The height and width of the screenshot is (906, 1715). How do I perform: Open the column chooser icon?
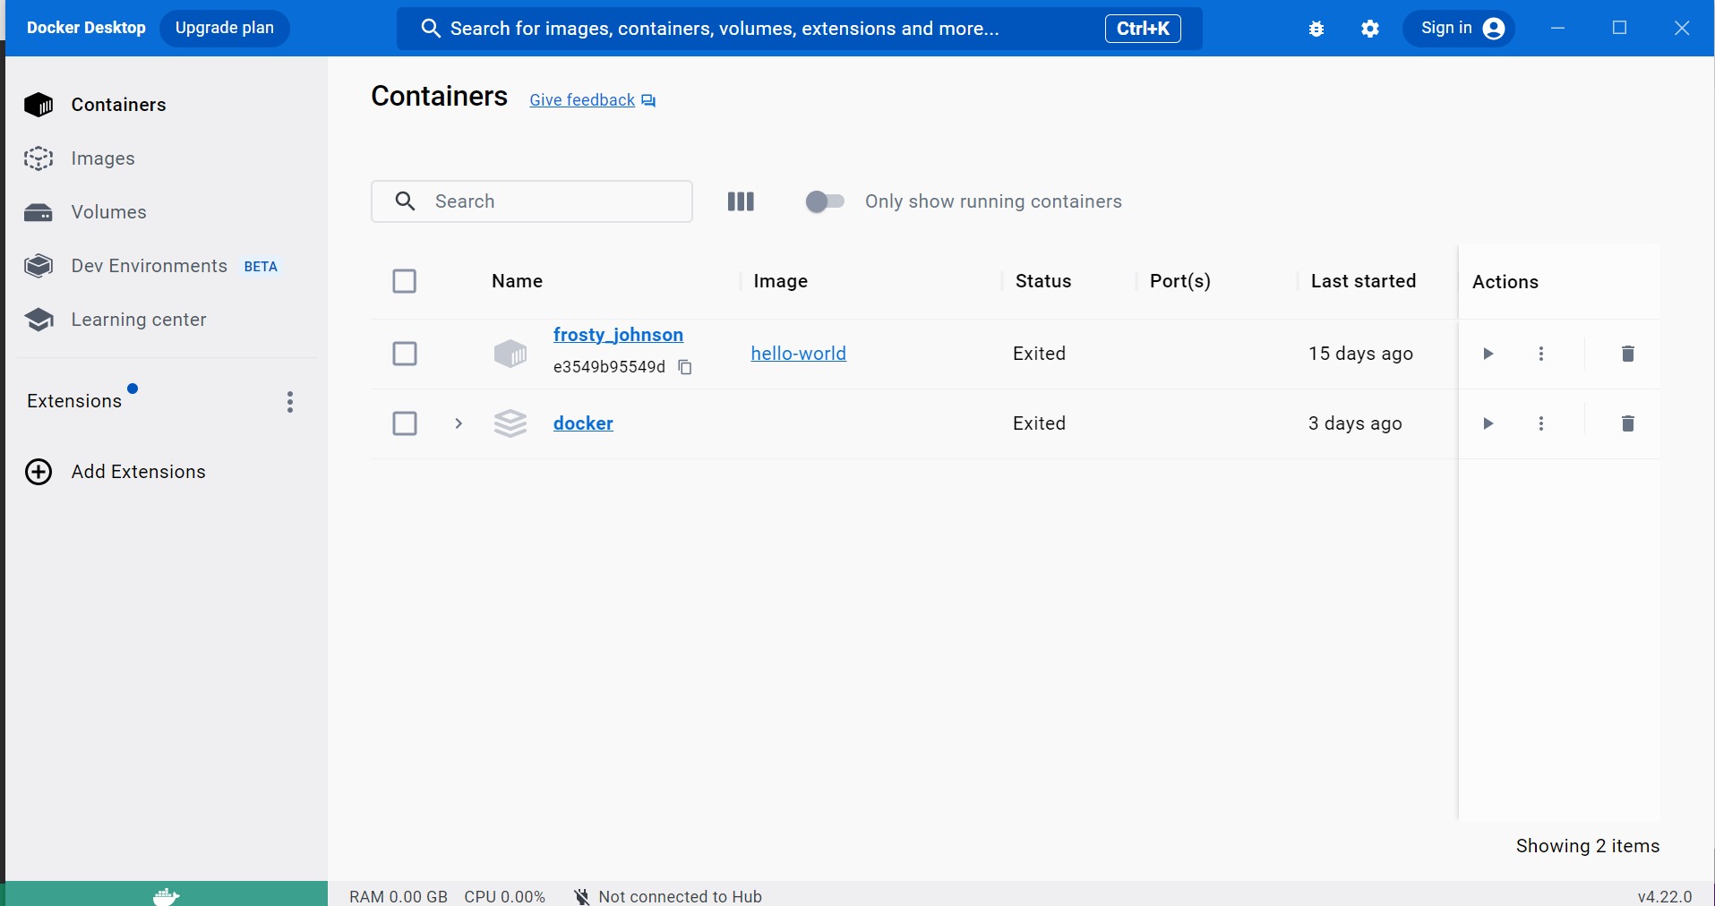pos(741,201)
